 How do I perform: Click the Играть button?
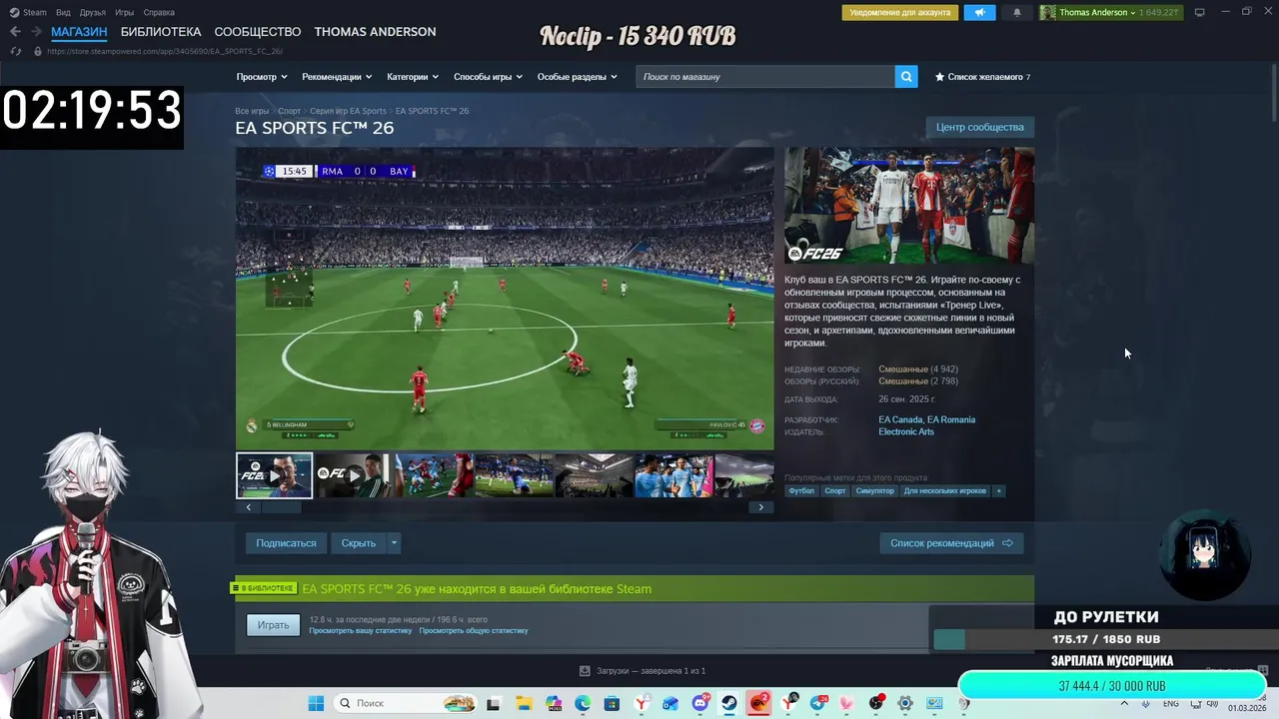coord(273,625)
